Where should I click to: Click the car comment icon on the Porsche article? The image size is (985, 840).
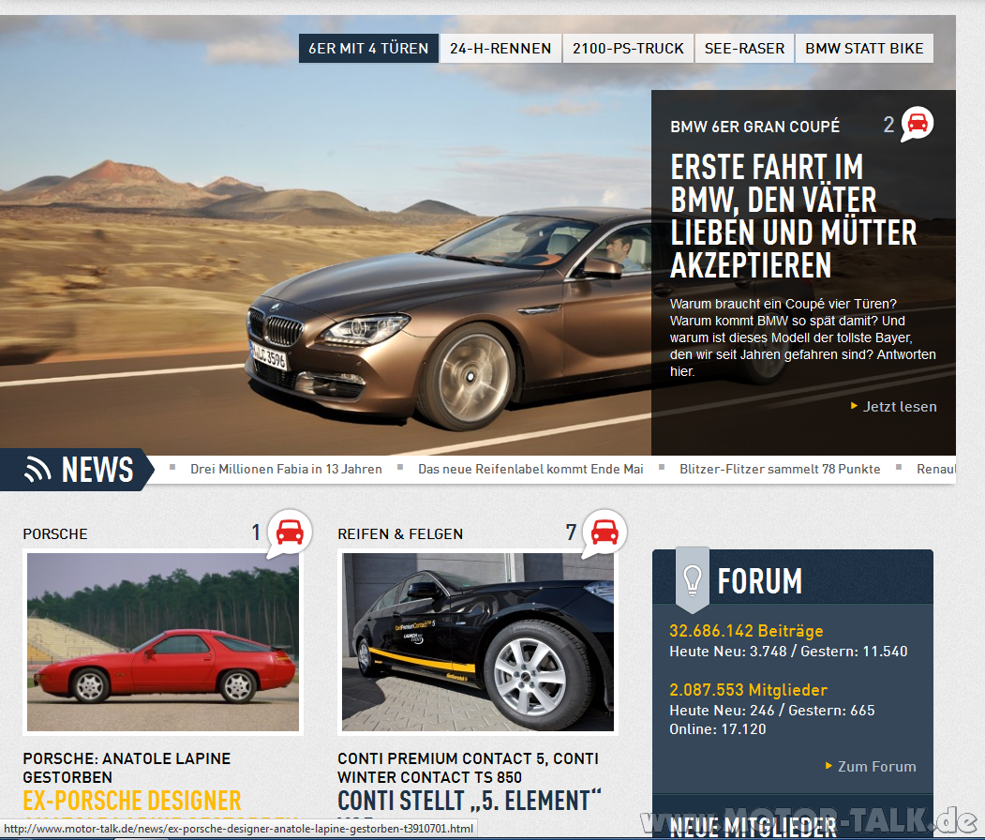click(x=288, y=532)
